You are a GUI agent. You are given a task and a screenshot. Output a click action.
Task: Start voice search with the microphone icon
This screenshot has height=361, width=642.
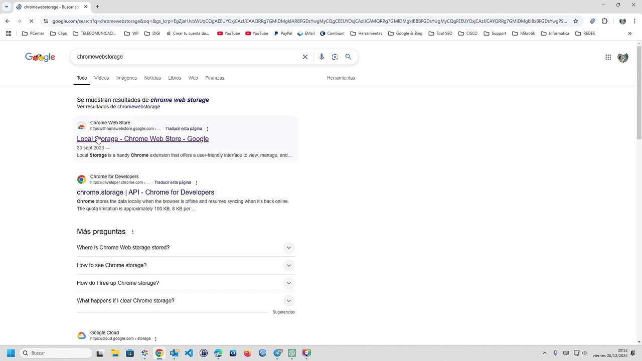click(x=322, y=57)
